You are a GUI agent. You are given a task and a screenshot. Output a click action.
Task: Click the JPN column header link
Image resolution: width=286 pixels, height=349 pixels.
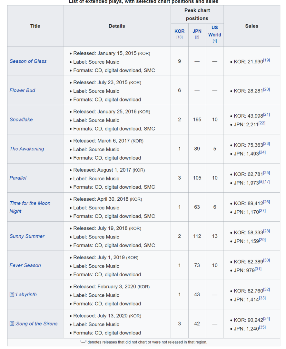pyautogui.click(x=197, y=31)
